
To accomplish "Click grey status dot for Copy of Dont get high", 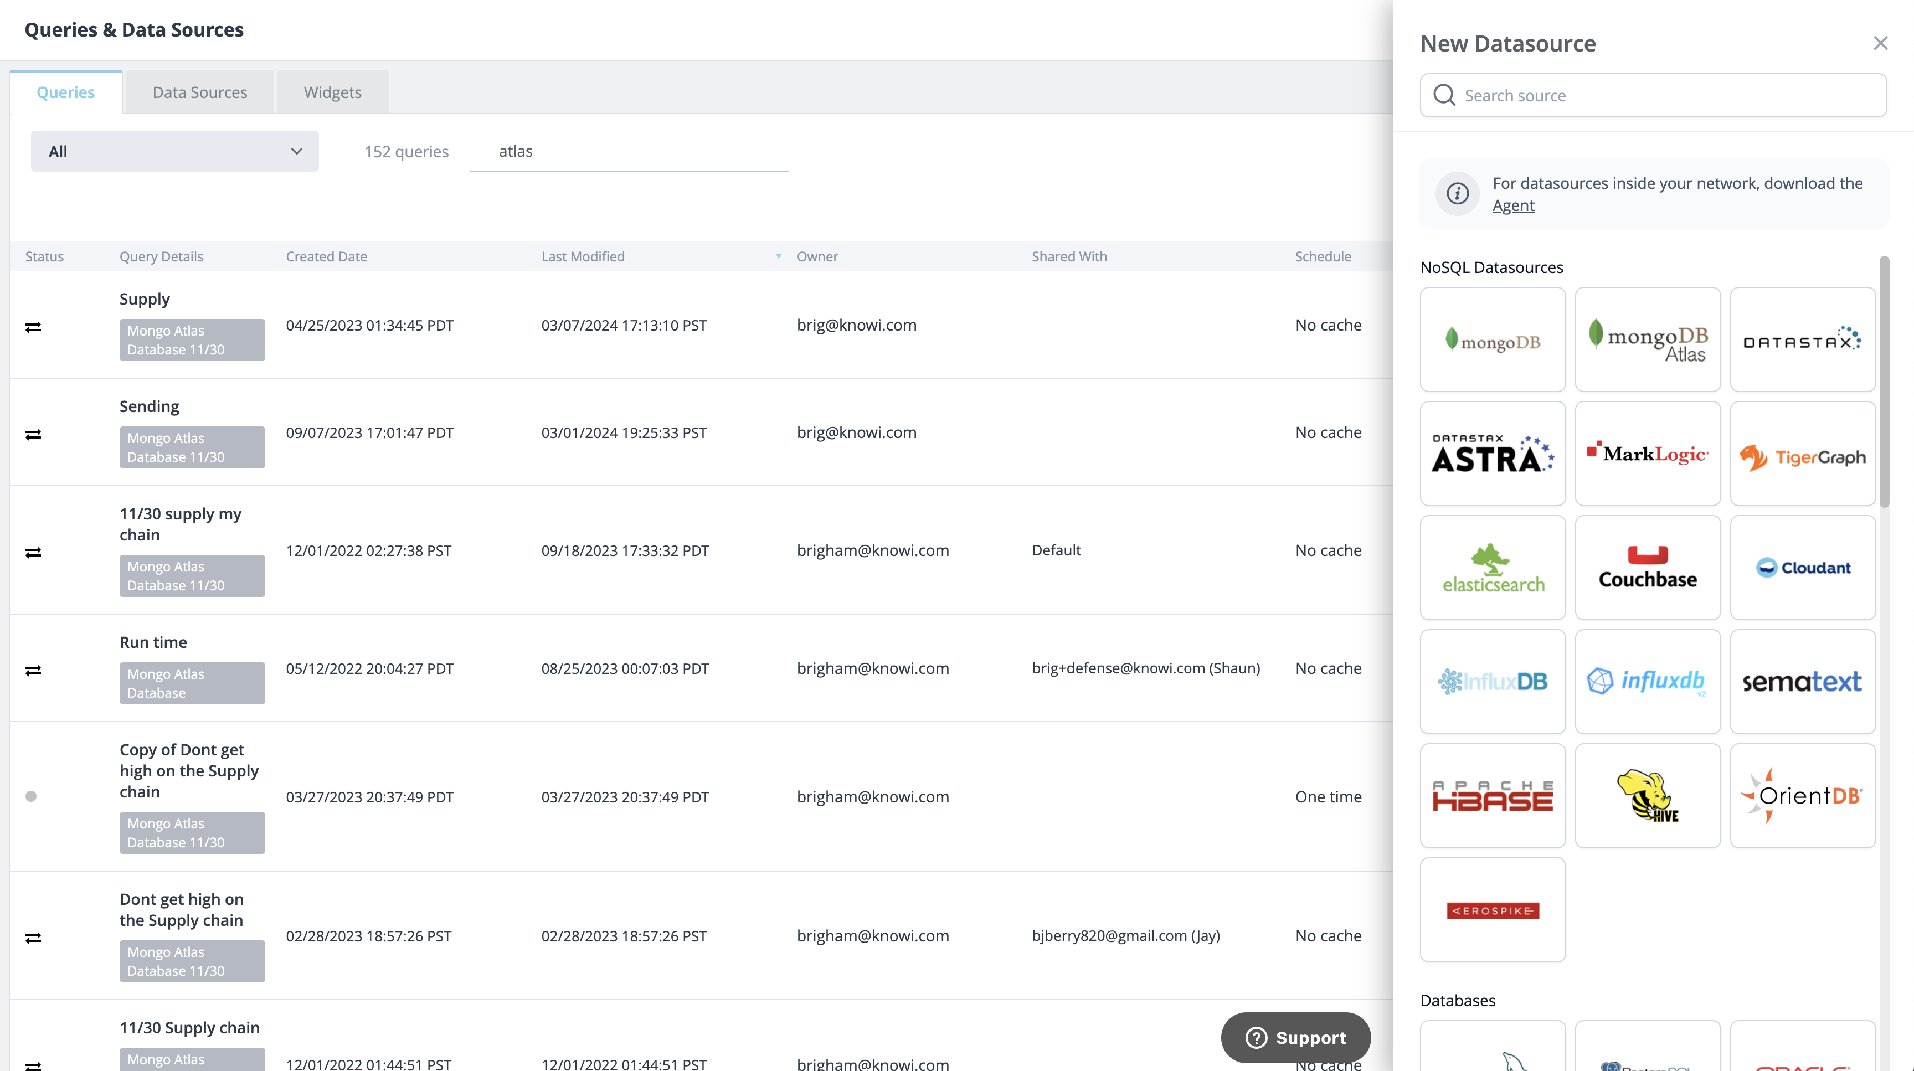I will pyautogui.click(x=31, y=796).
